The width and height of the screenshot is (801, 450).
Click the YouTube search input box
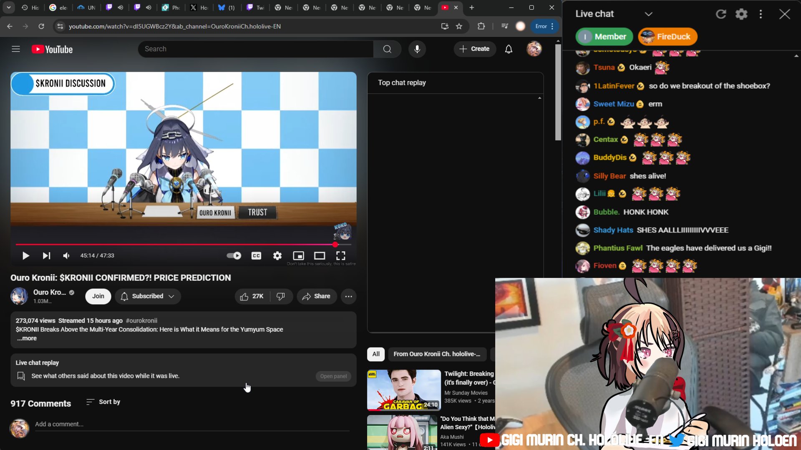256,49
